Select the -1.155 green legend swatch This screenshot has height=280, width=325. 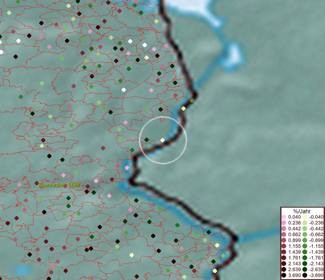(305, 246)
